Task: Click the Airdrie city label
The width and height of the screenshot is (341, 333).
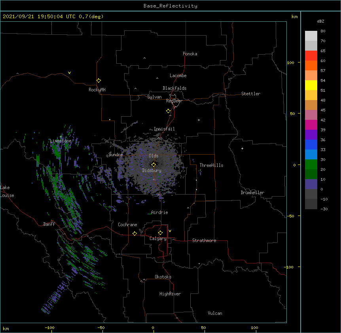Action: tap(159, 212)
